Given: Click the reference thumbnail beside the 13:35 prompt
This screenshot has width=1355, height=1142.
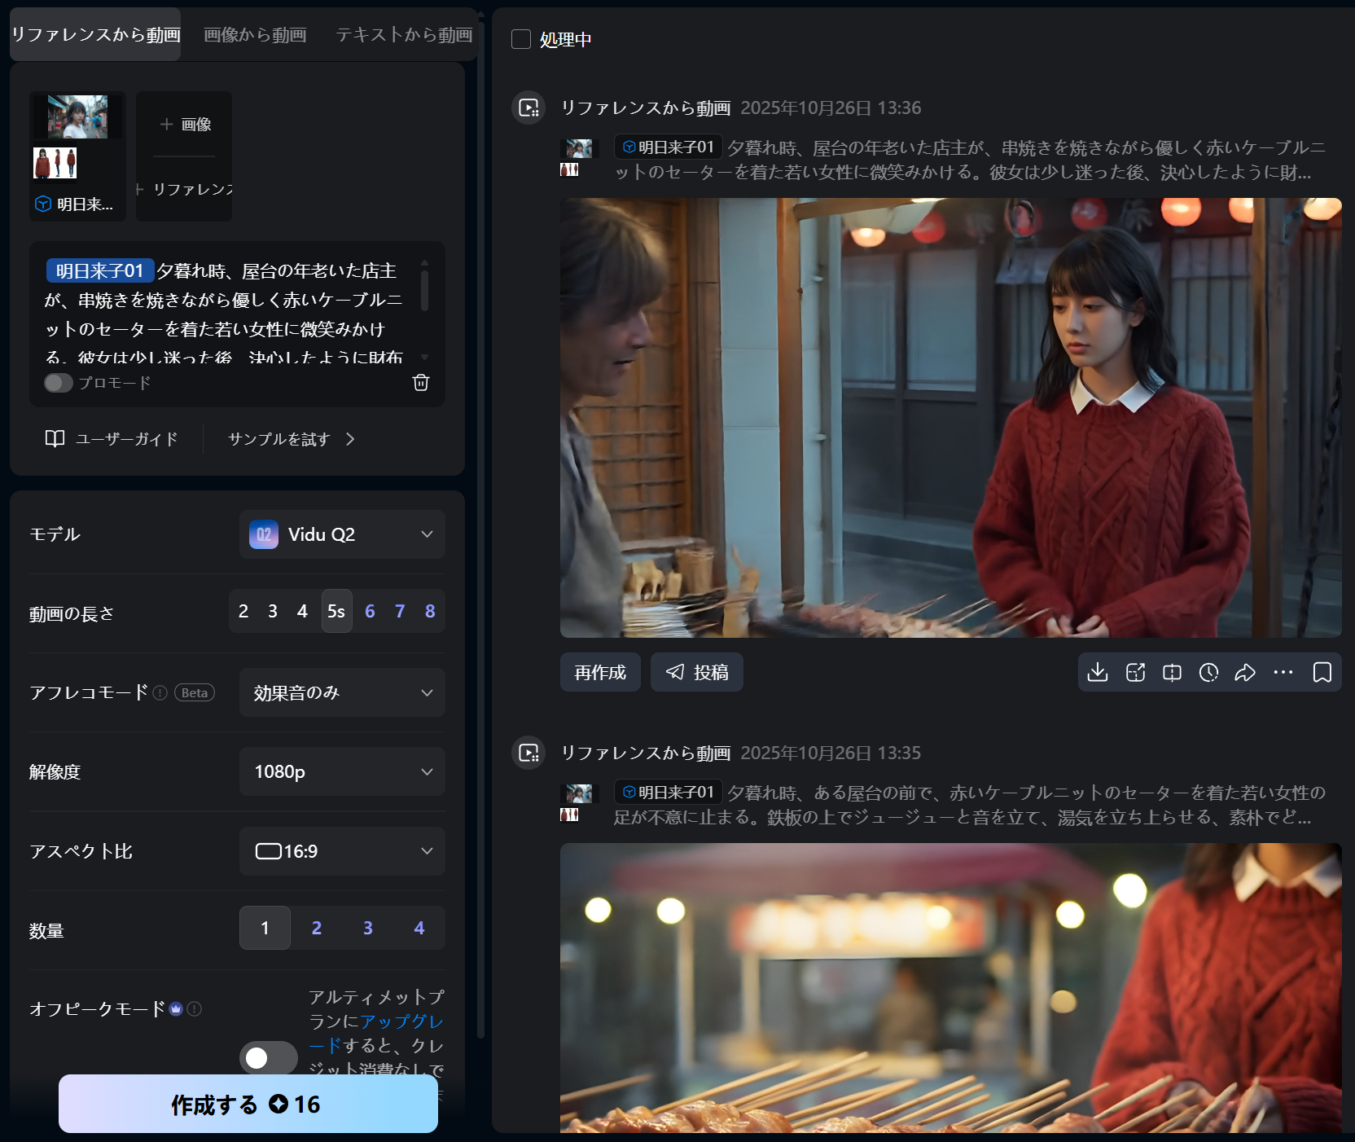Looking at the screenshot, I should [x=579, y=802].
